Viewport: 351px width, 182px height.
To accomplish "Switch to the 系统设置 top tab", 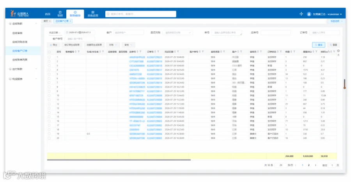I will point(93,14).
